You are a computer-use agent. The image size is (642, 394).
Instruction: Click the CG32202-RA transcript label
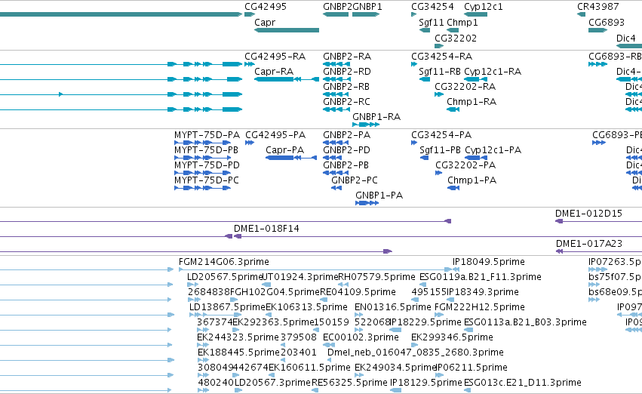[x=465, y=87]
